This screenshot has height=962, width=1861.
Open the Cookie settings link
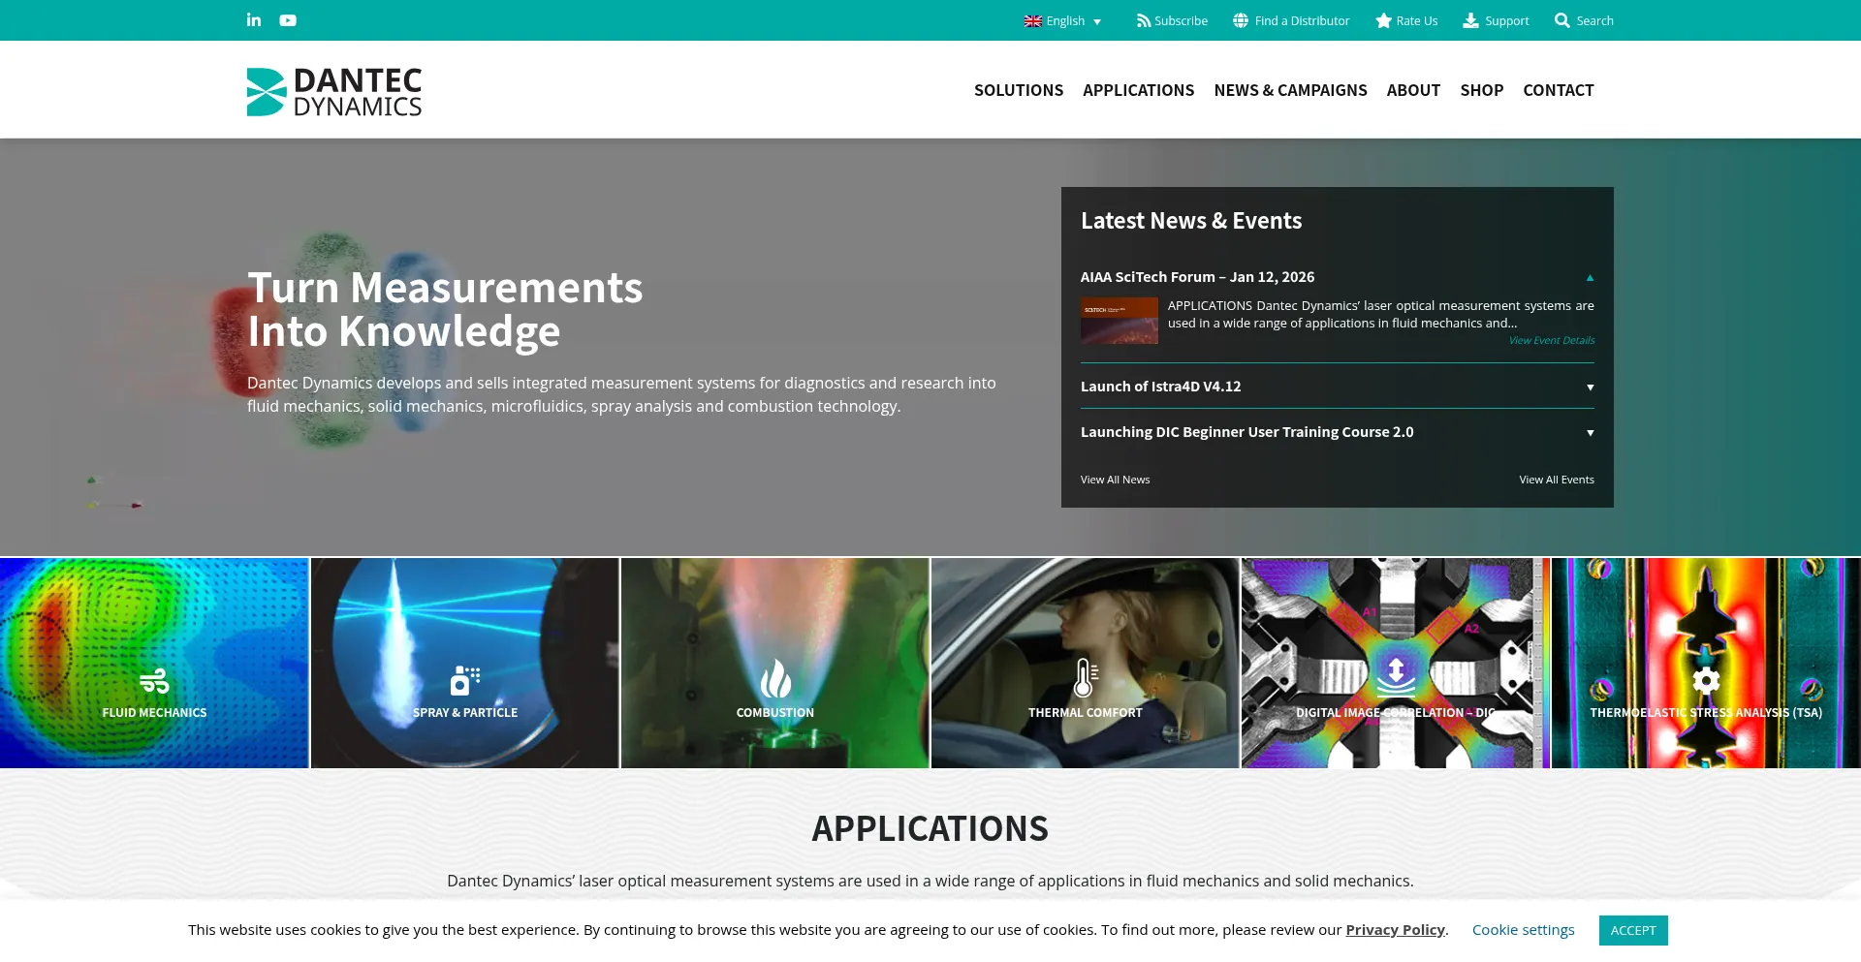(1523, 930)
